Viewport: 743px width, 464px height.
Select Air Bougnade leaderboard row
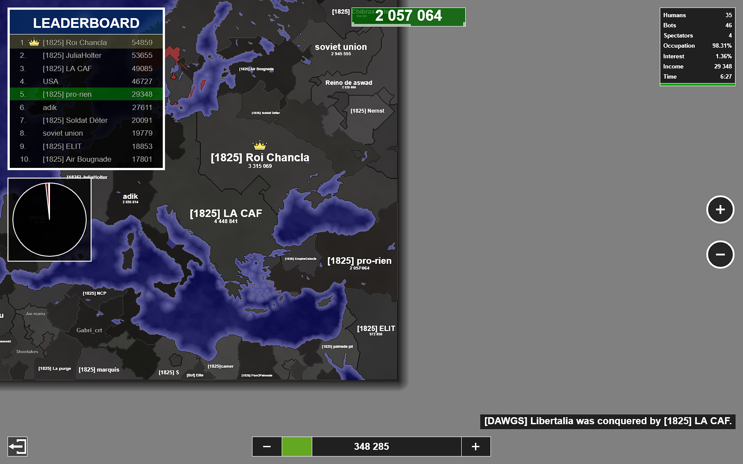pos(86,159)
